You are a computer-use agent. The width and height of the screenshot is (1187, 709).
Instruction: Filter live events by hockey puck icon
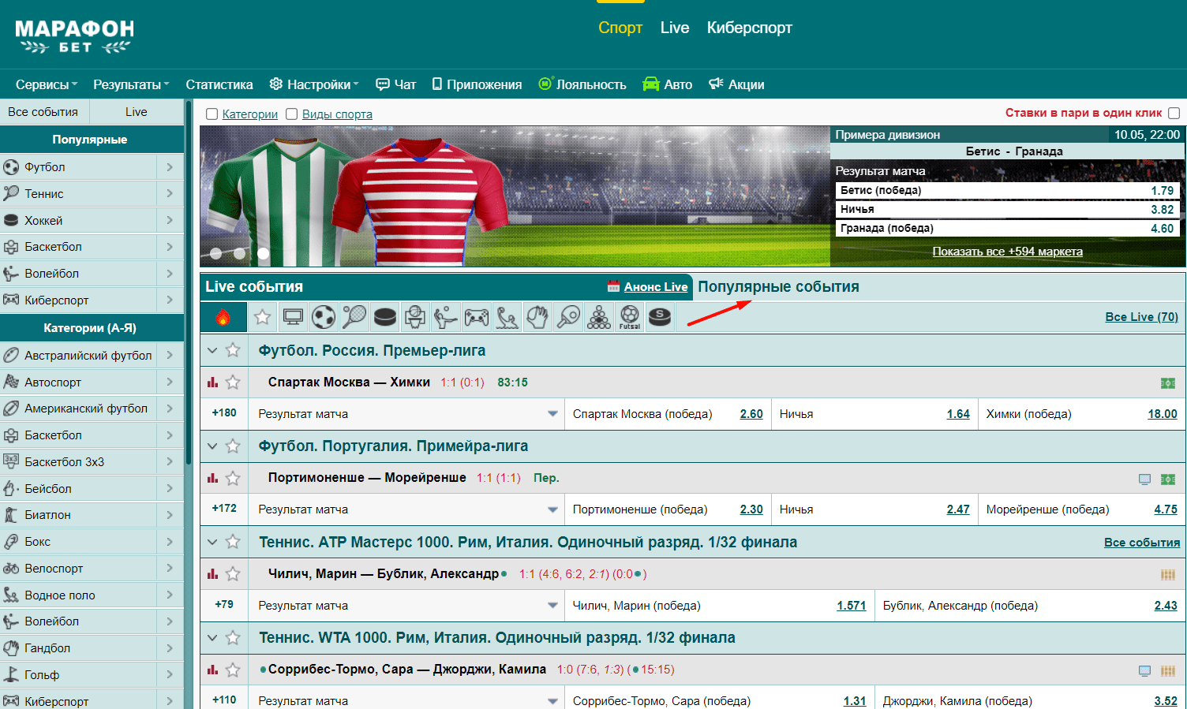coord(384,317)
